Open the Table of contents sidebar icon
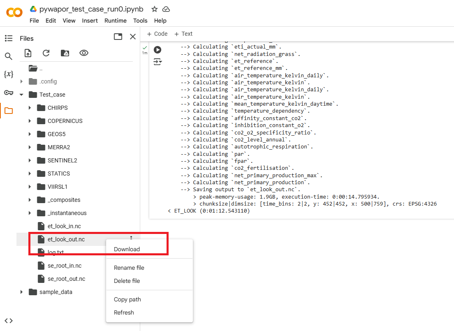 9,38
